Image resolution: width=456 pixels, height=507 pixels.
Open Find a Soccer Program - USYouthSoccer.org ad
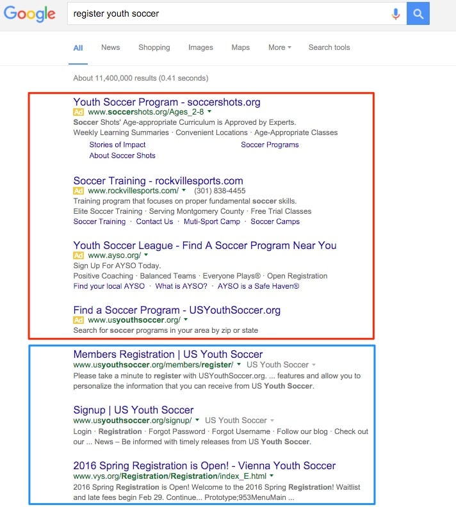point(177,310)
